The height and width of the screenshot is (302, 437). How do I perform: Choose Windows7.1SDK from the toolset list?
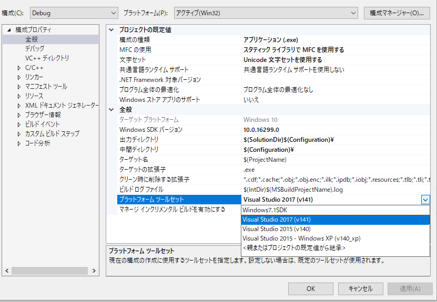click(336, 210)
